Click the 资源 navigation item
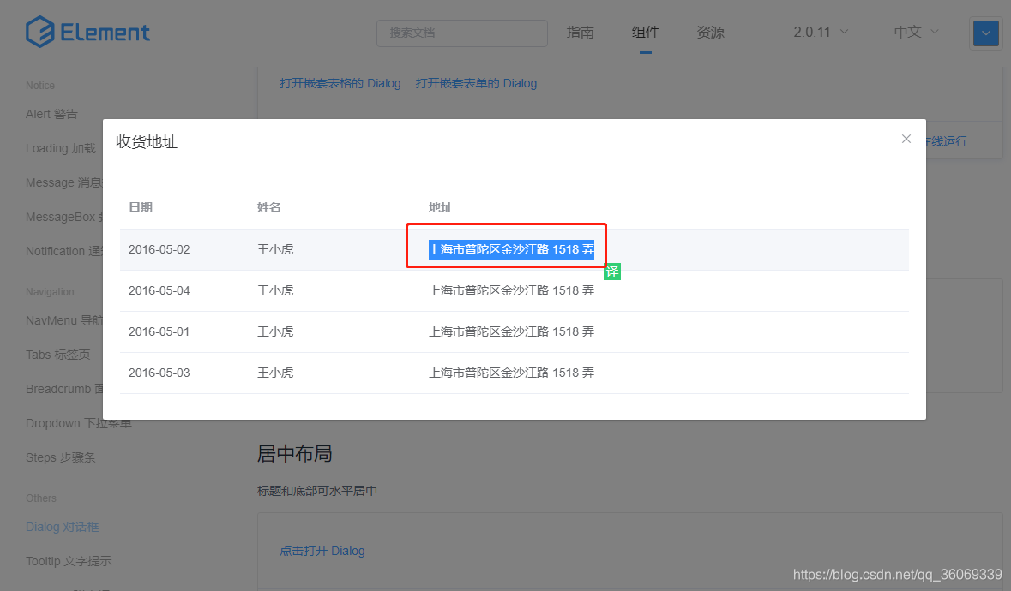Image resolution: width=1011 pixels, height=591 pixels. click(x=710, y=32)
